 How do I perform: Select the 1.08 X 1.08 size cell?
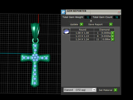click(x=82, y=33)
